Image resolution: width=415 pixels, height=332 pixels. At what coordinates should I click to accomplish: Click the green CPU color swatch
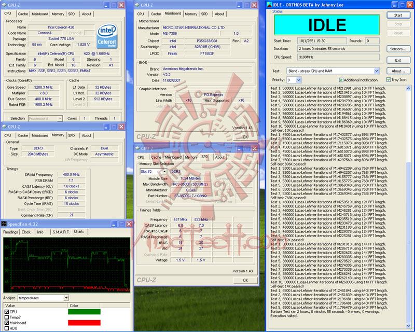point(84,312)
